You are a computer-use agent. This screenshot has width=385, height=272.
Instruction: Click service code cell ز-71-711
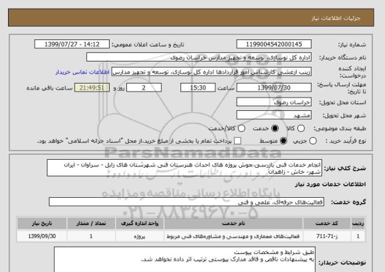click(x=327, y=236)
